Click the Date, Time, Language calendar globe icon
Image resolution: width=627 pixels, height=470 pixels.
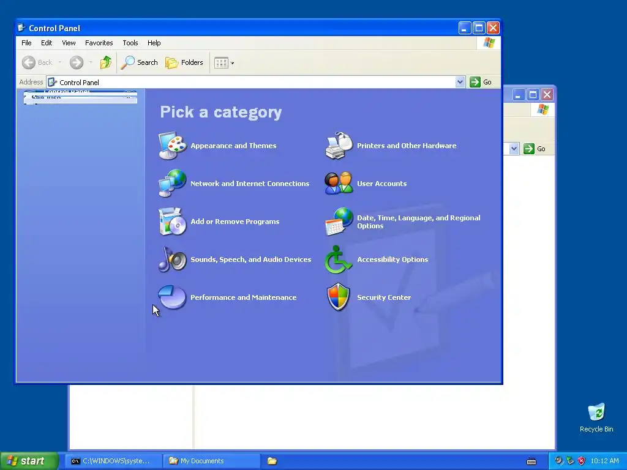coord(339,222)
